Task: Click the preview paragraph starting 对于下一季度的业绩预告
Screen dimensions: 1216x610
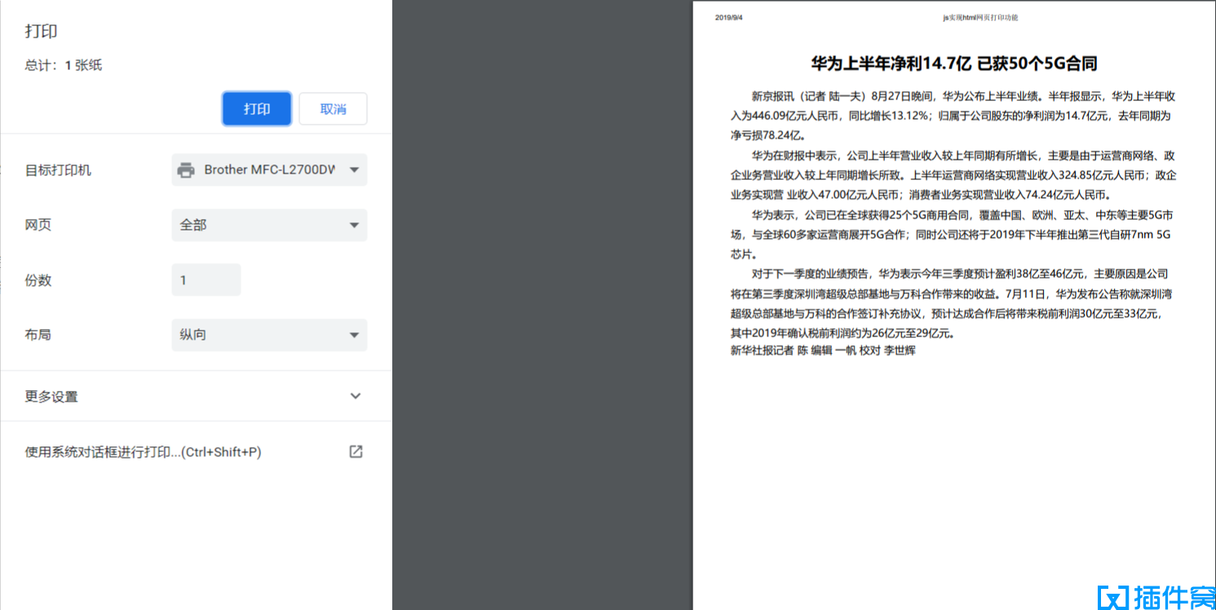Action: tap(953, 303)
